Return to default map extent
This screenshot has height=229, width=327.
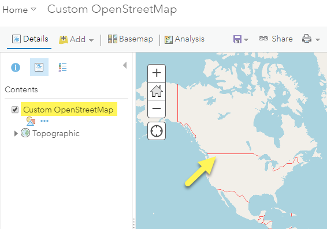pyautogui.click(x=157, y=91)
